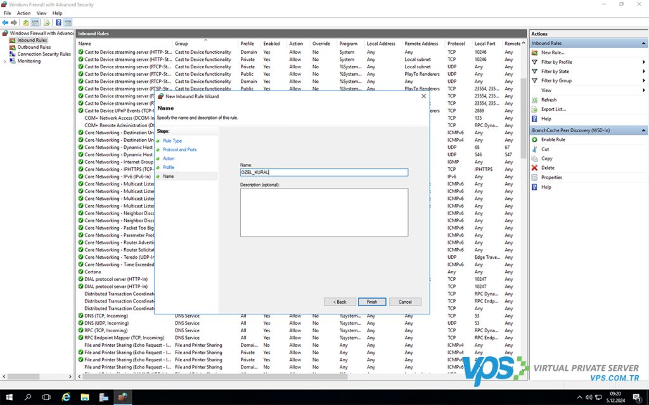649x405 pixels.
Task: Select Inbound Rules in the console tree
Action: point(32,40)
